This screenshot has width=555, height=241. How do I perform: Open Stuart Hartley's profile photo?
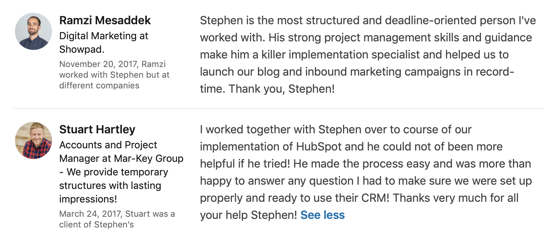point(33,140)
